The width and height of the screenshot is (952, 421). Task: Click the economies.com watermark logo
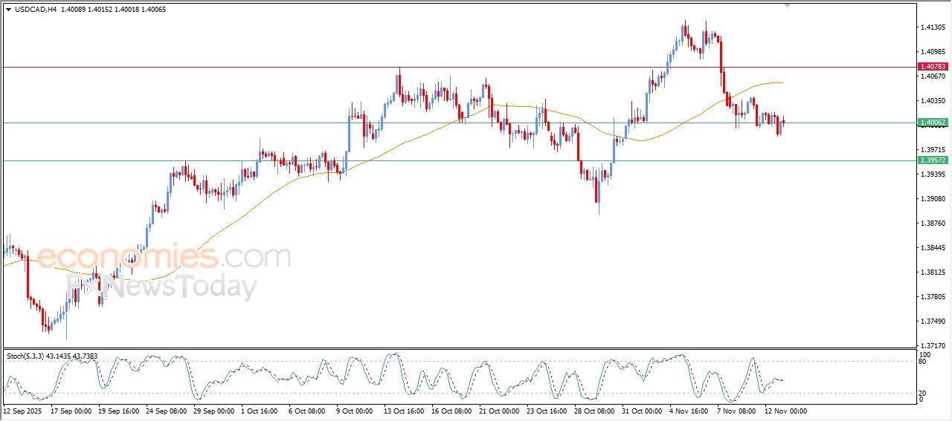(x=164, y=258)
